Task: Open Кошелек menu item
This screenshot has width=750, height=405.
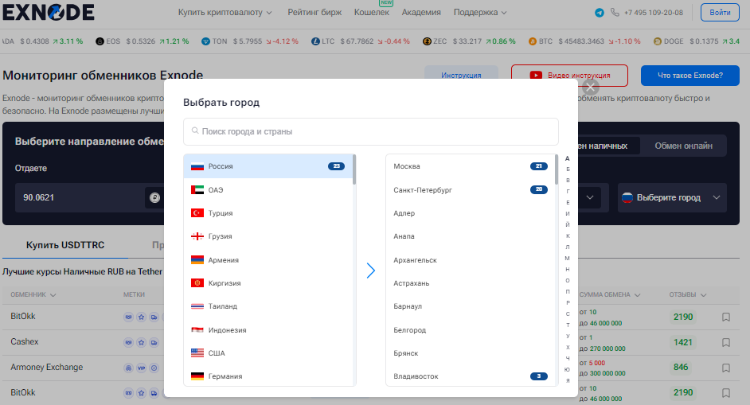Action: point(372,13)
